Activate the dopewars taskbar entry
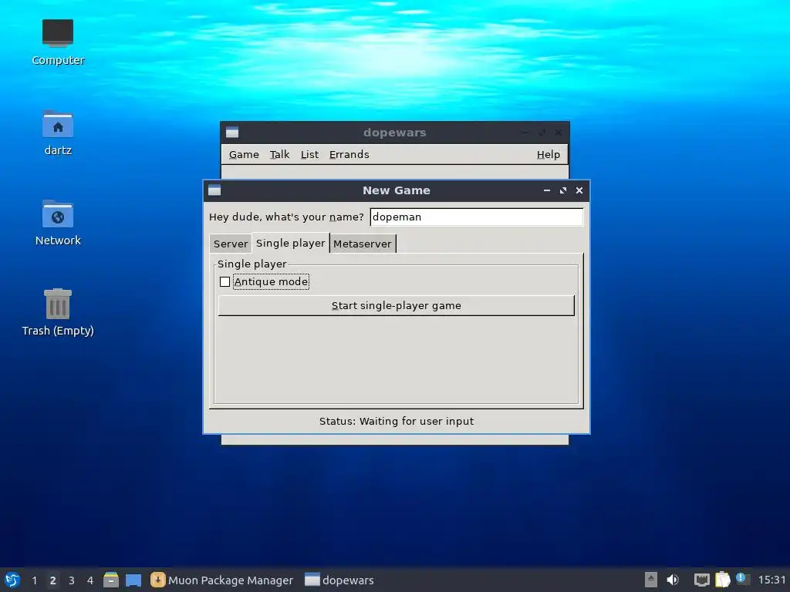 (339, 580)
